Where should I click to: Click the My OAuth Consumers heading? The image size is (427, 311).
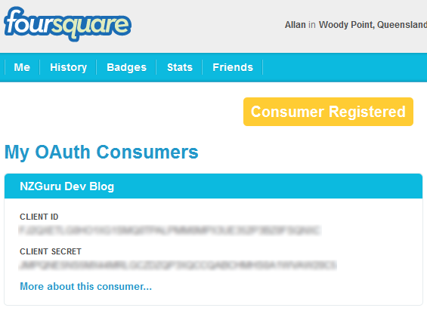coord(101,152)
